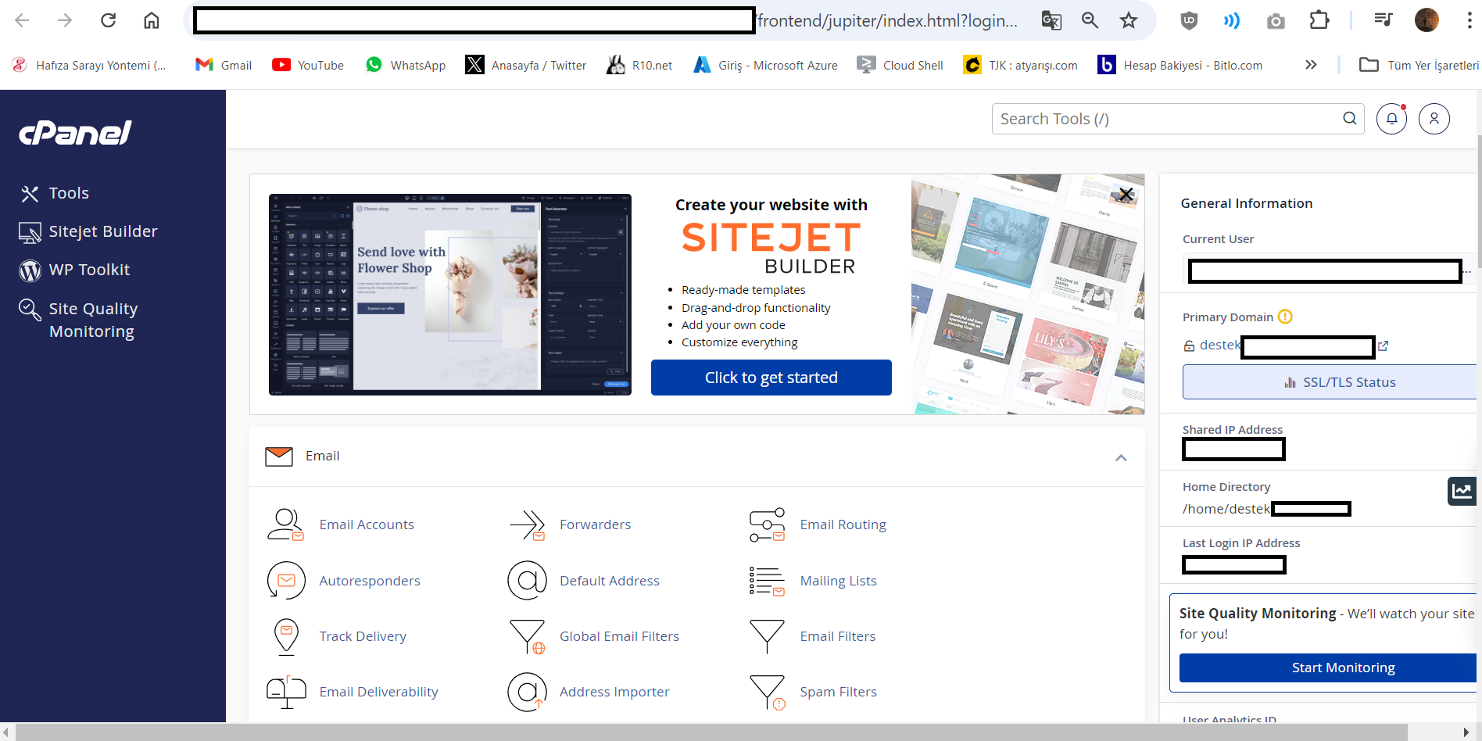Open the statistics chart icon on the right edge

click(1462, 491)
